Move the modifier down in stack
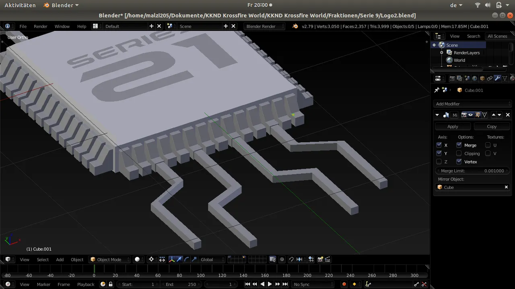The width and height of the screenshot is (515, 289). pos(499,115)
